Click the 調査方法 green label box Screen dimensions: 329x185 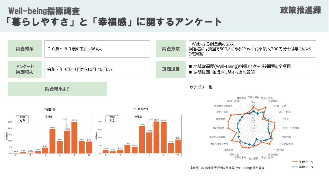pos(171,49)
